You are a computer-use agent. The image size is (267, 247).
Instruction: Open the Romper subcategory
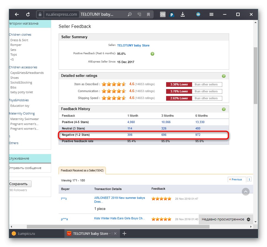tap(16, 45)
